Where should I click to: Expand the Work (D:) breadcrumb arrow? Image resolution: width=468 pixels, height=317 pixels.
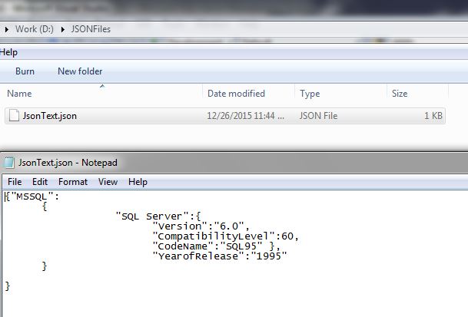click(7, 29)
